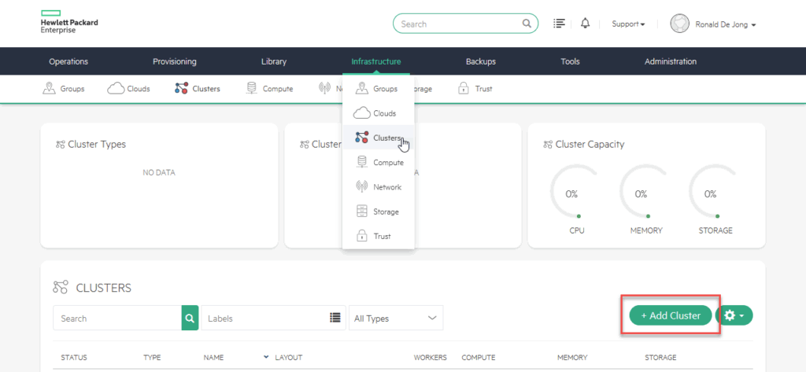Click the Labels list icon
This screenshot has width=806, height=372.
click(x=335, y=319)
